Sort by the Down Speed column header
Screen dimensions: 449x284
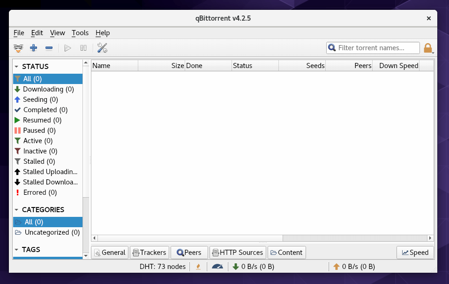[x=398, y=66]
